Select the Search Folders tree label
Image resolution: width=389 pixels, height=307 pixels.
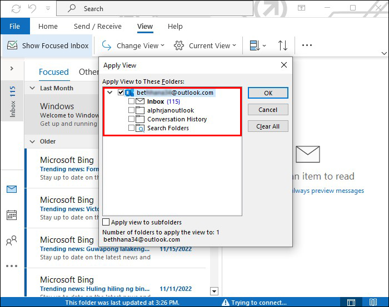pyautogui.click(x=168, y=128)
